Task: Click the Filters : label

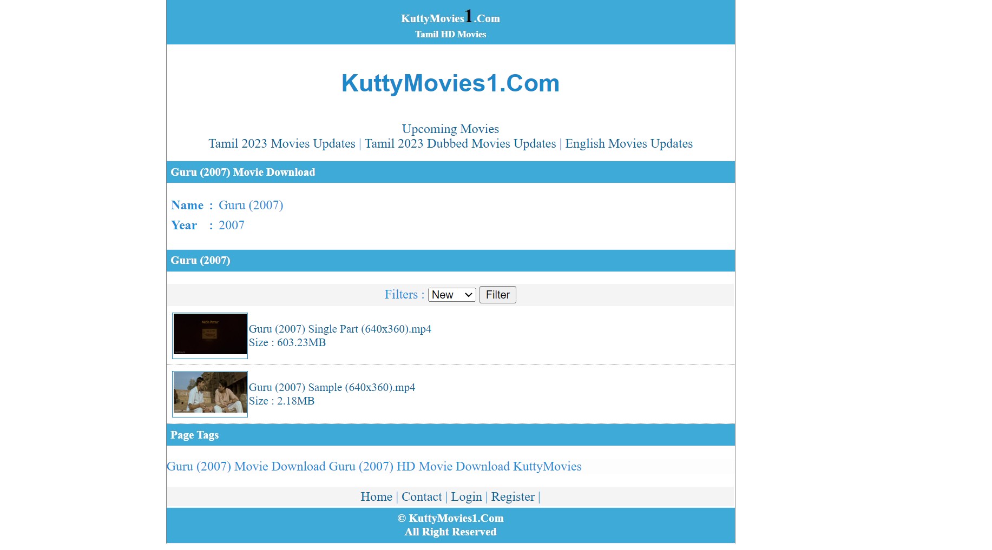Action: click(404, 294)
